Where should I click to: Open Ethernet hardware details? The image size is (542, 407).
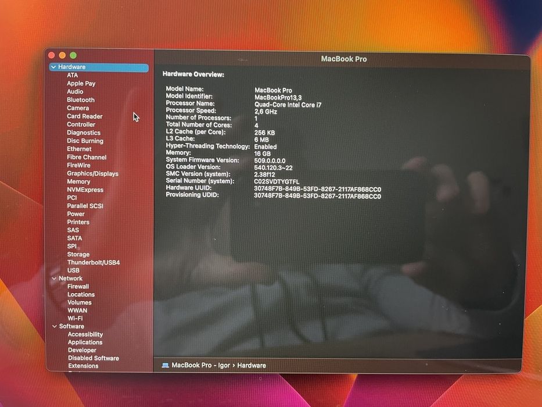pyautogui.click(x=79, y=149)
